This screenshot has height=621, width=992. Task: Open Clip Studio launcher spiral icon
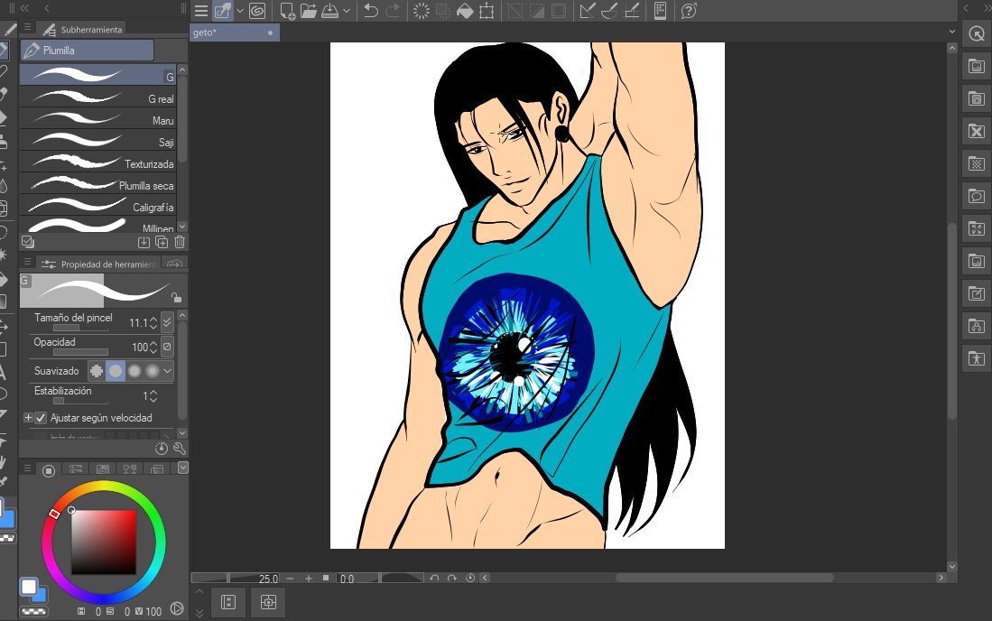(x=257, y=11)
